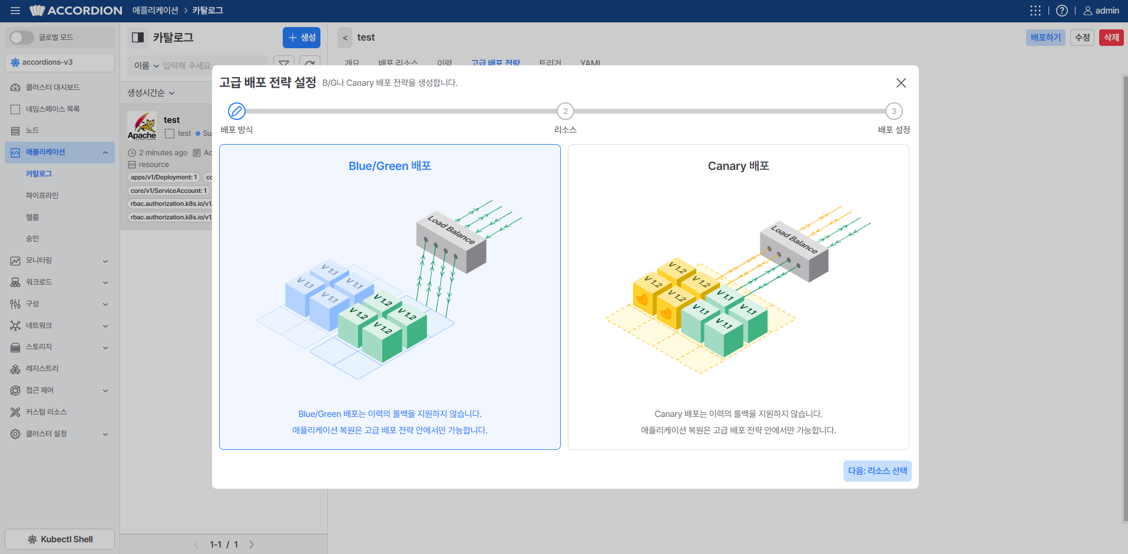1128x554 pixels.
Task: Click the red Delete button
Action: (1112, 38)
